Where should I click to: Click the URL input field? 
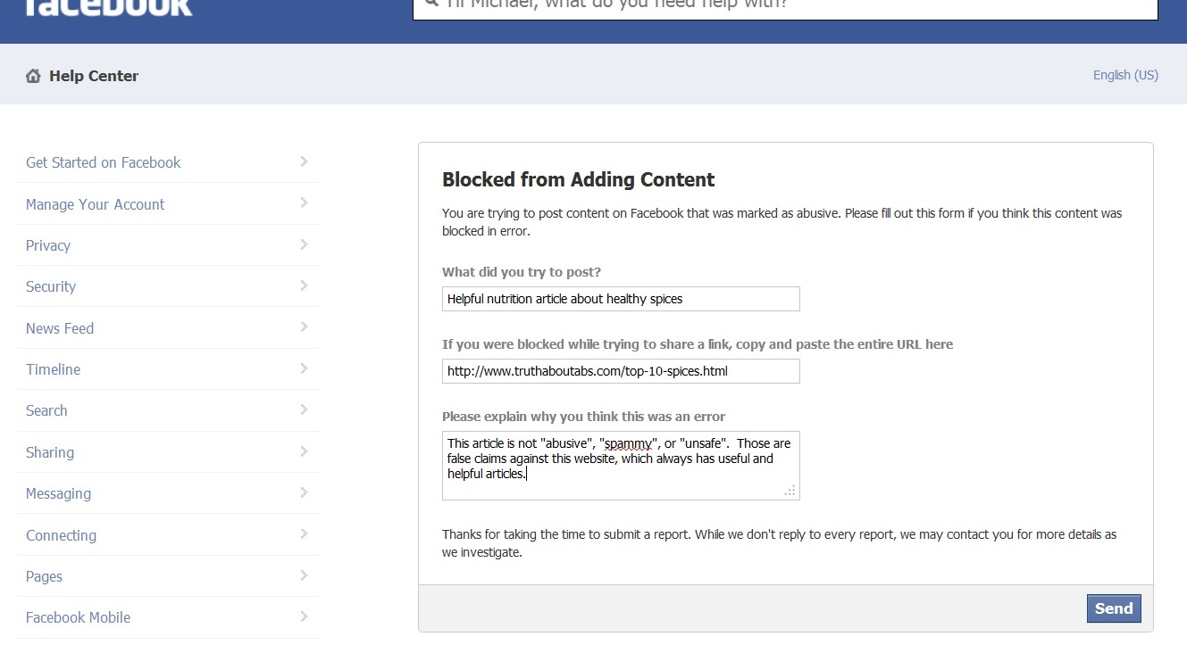621,371
